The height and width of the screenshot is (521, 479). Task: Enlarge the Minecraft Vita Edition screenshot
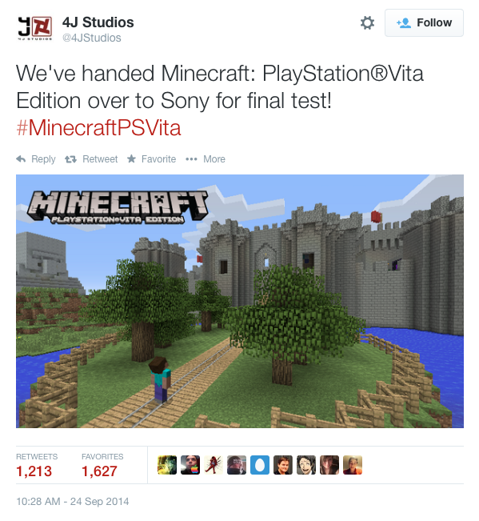(240, 301)
